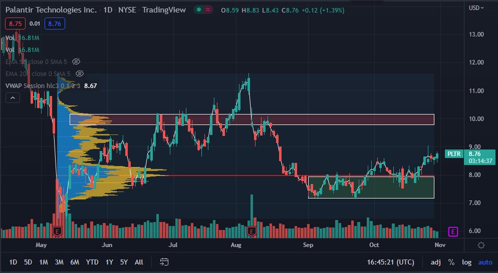Click the VWAP value 8.67

pyautogui.click(x=91, y=85)
